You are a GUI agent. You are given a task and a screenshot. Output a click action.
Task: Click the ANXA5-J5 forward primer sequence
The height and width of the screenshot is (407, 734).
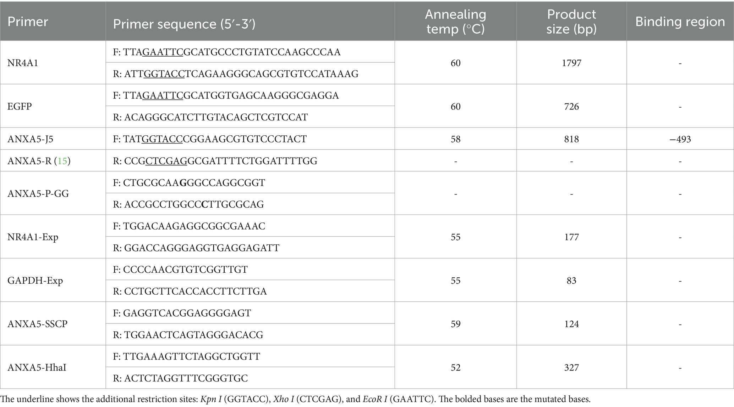(x=210, y=139)
